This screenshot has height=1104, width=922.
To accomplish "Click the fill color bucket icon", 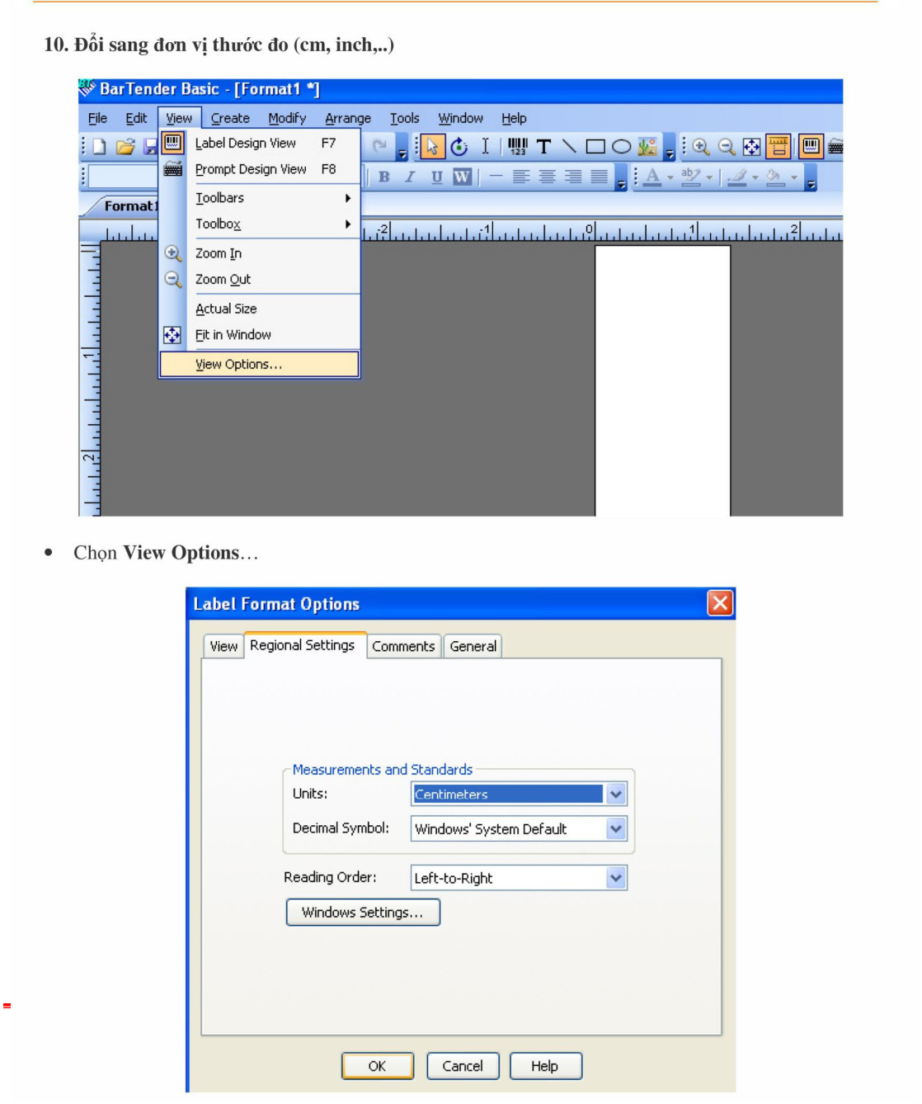I will pyautogui.click(x=774, y=177).
